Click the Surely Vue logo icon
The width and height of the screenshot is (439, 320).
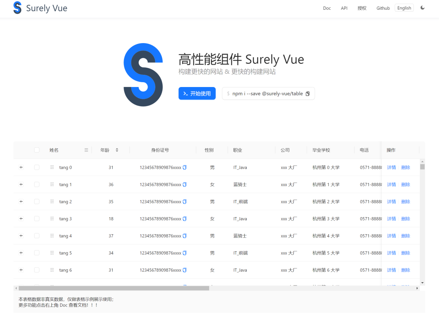[17, 8]
